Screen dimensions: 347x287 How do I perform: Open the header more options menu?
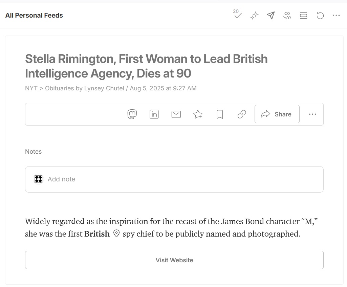pyautogui.click(x=336, y=16)
